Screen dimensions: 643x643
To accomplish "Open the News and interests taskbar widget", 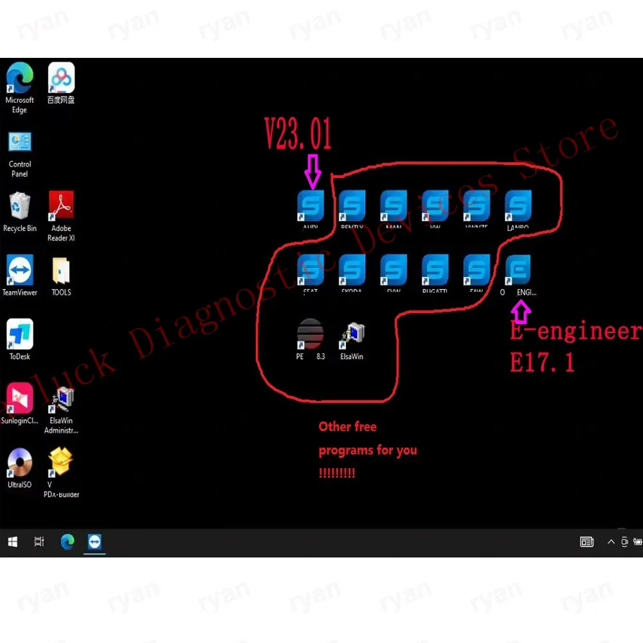I will tap(586, 542).
